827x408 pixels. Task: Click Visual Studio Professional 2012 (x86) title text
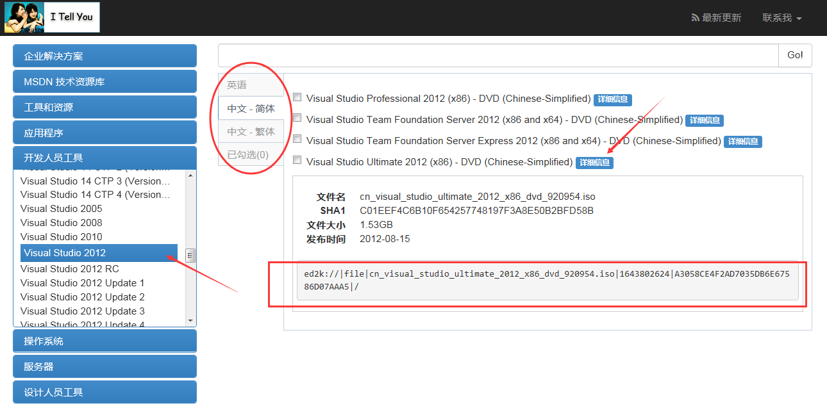[449, 99]
